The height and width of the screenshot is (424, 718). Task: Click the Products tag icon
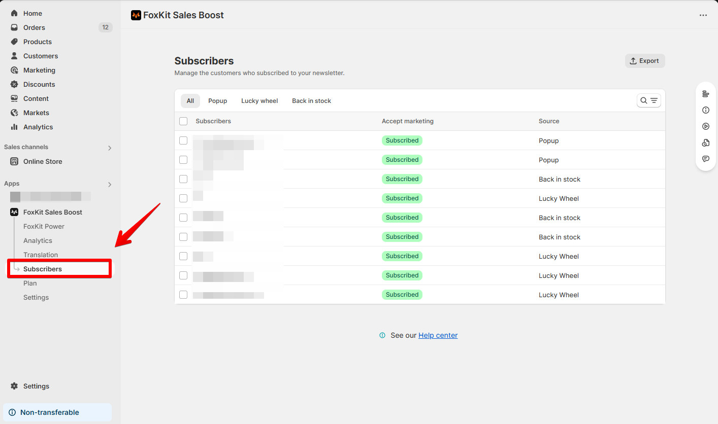coord(14,42)
